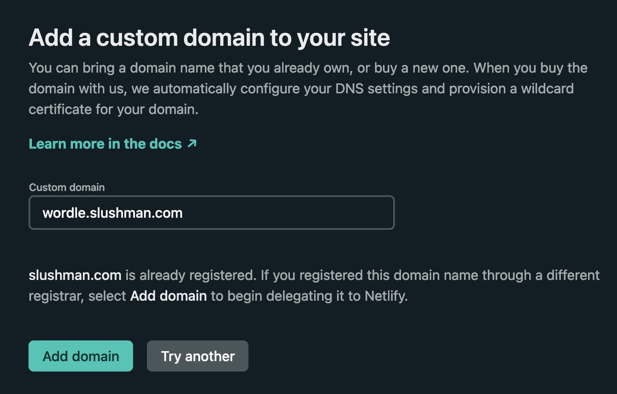Click the Custom domain field label

tap(67, 187)
